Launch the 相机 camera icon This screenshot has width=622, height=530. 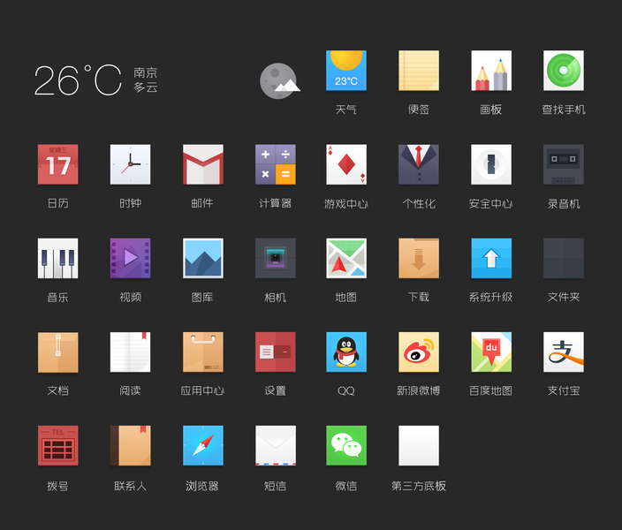[x=276, y=258]
